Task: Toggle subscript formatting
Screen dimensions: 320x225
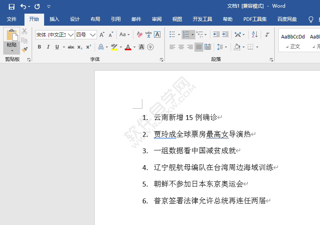Action: point(80,47)
